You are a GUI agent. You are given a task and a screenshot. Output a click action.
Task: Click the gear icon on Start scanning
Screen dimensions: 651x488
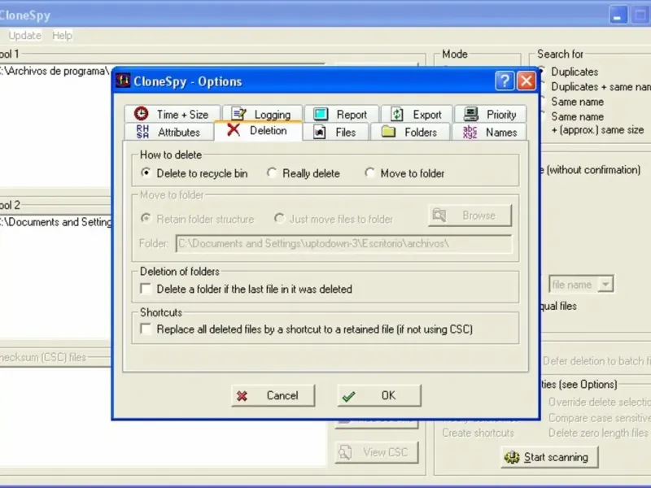512,457
